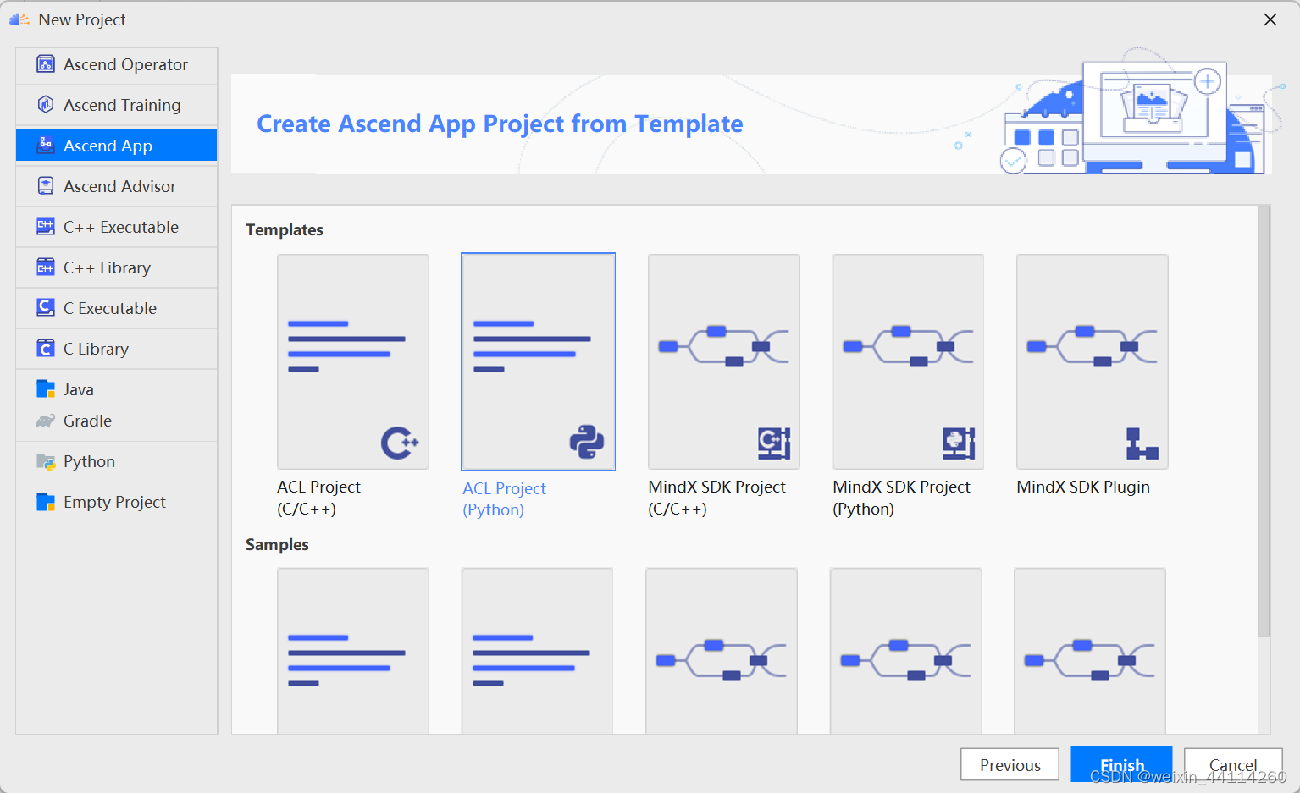The height and width of the screenshot is (793, 1300).
Task: Choose the Java project type
Action: pyautogui.click(x=117, y=389)
